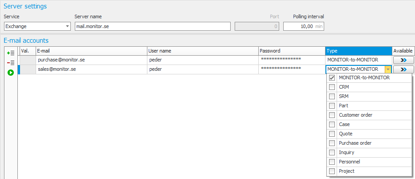This screenshot has height=179, width=415.
Task: Select the password cell for sales@monitor.se
Action: pos(292,69)
